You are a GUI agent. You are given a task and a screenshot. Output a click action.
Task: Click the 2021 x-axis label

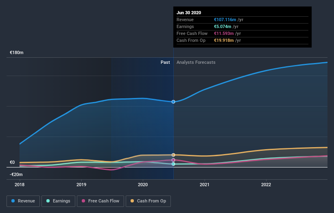click(x=205, y=185)
